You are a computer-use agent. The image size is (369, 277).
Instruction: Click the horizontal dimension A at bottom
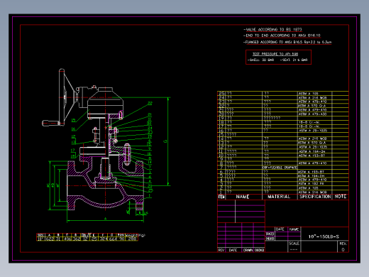tap(106, 219)
